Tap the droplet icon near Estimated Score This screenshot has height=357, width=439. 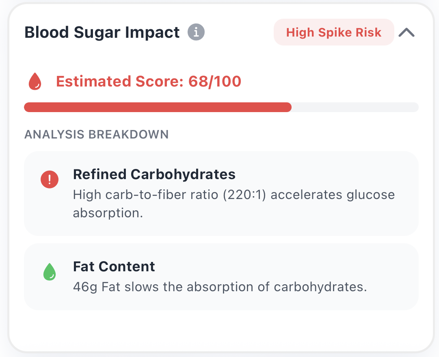pyautogui.click(x=35, y=81)
